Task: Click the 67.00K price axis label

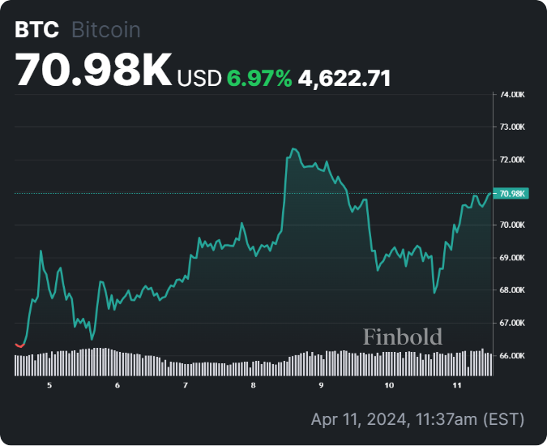Action: [x=513, y=323]
